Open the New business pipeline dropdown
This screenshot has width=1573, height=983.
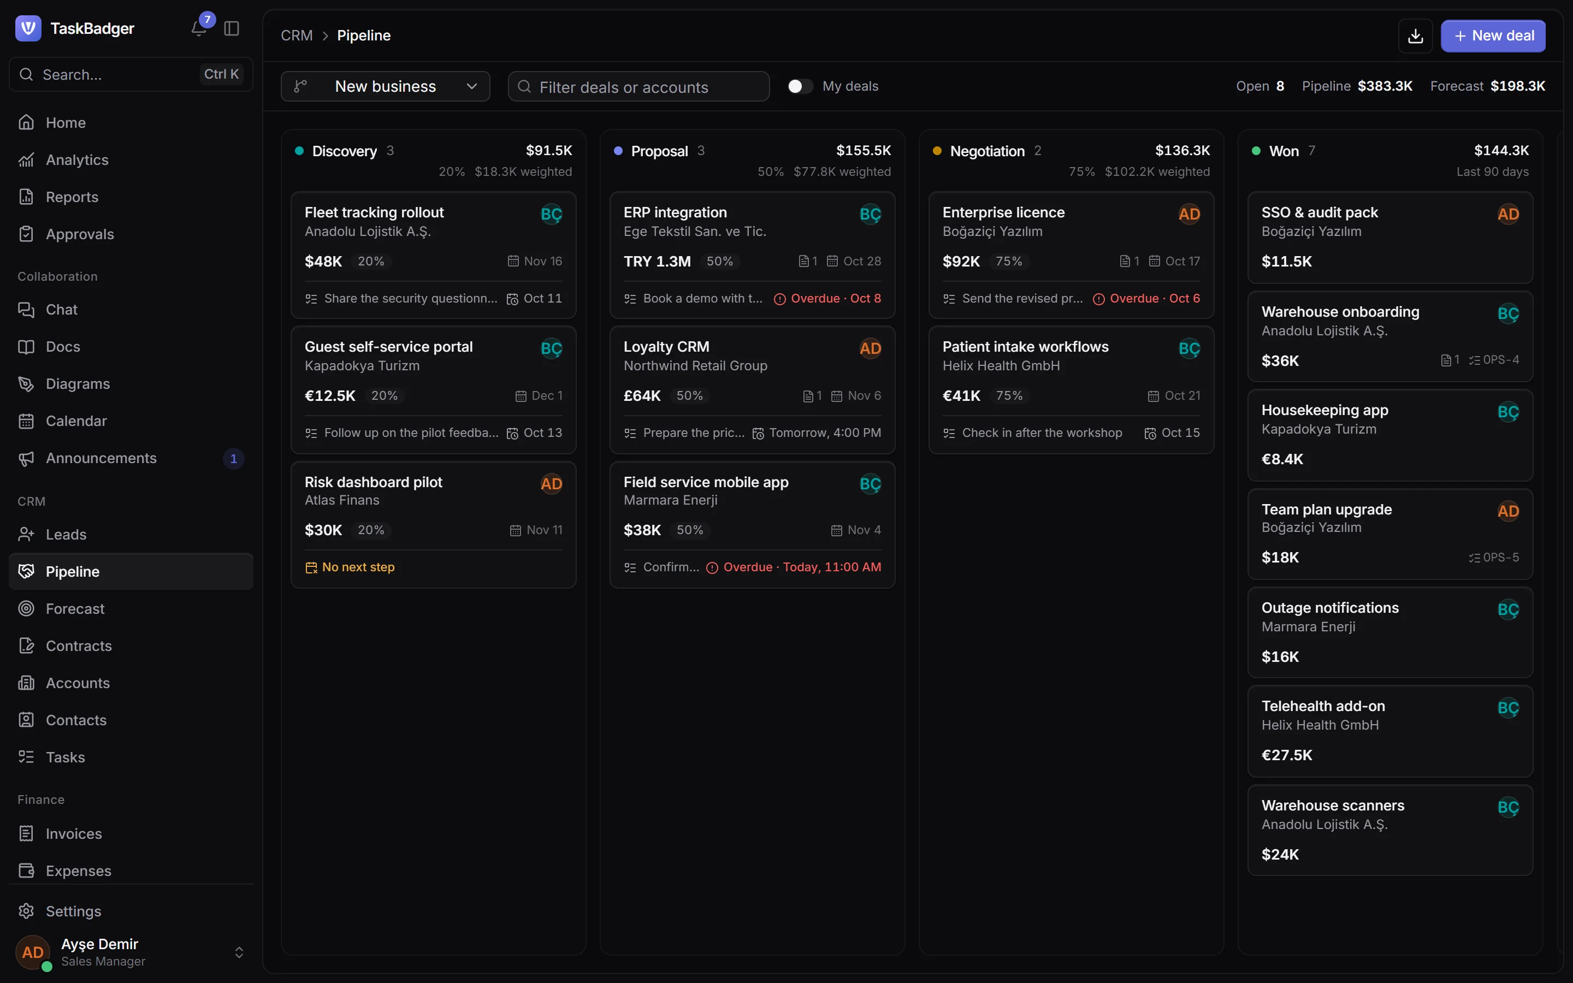click(x=386, y=86)
